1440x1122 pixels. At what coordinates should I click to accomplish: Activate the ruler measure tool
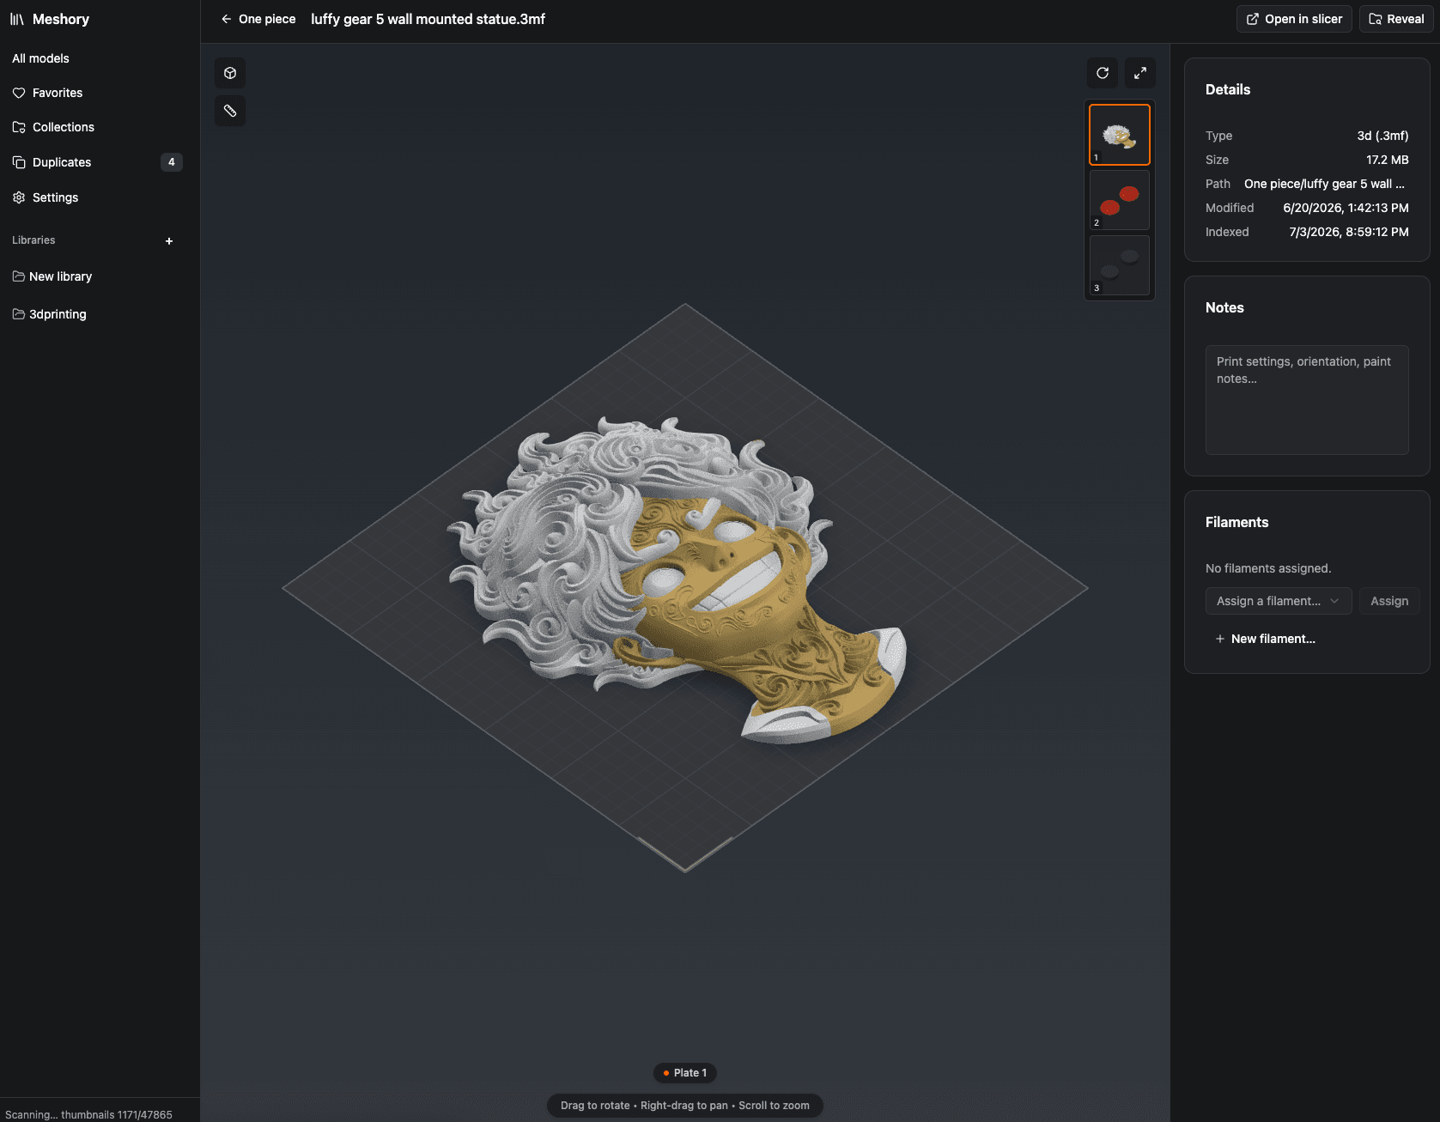[230, 111]
